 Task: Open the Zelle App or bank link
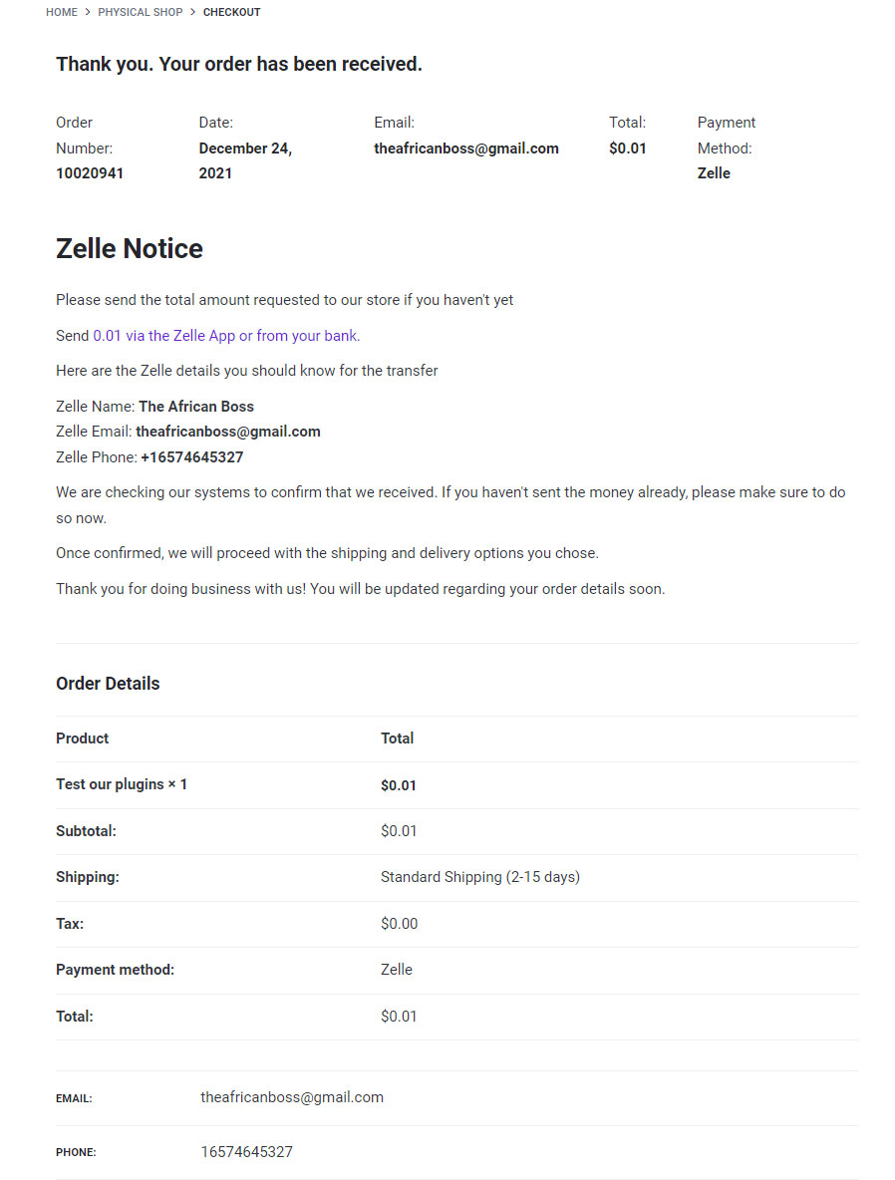(x=226, y=336)
